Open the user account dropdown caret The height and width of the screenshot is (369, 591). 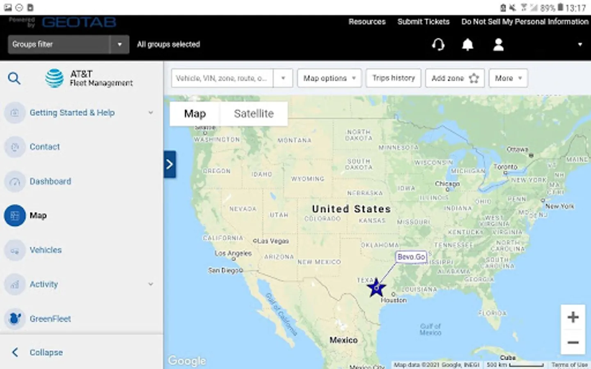click(580, 44)
